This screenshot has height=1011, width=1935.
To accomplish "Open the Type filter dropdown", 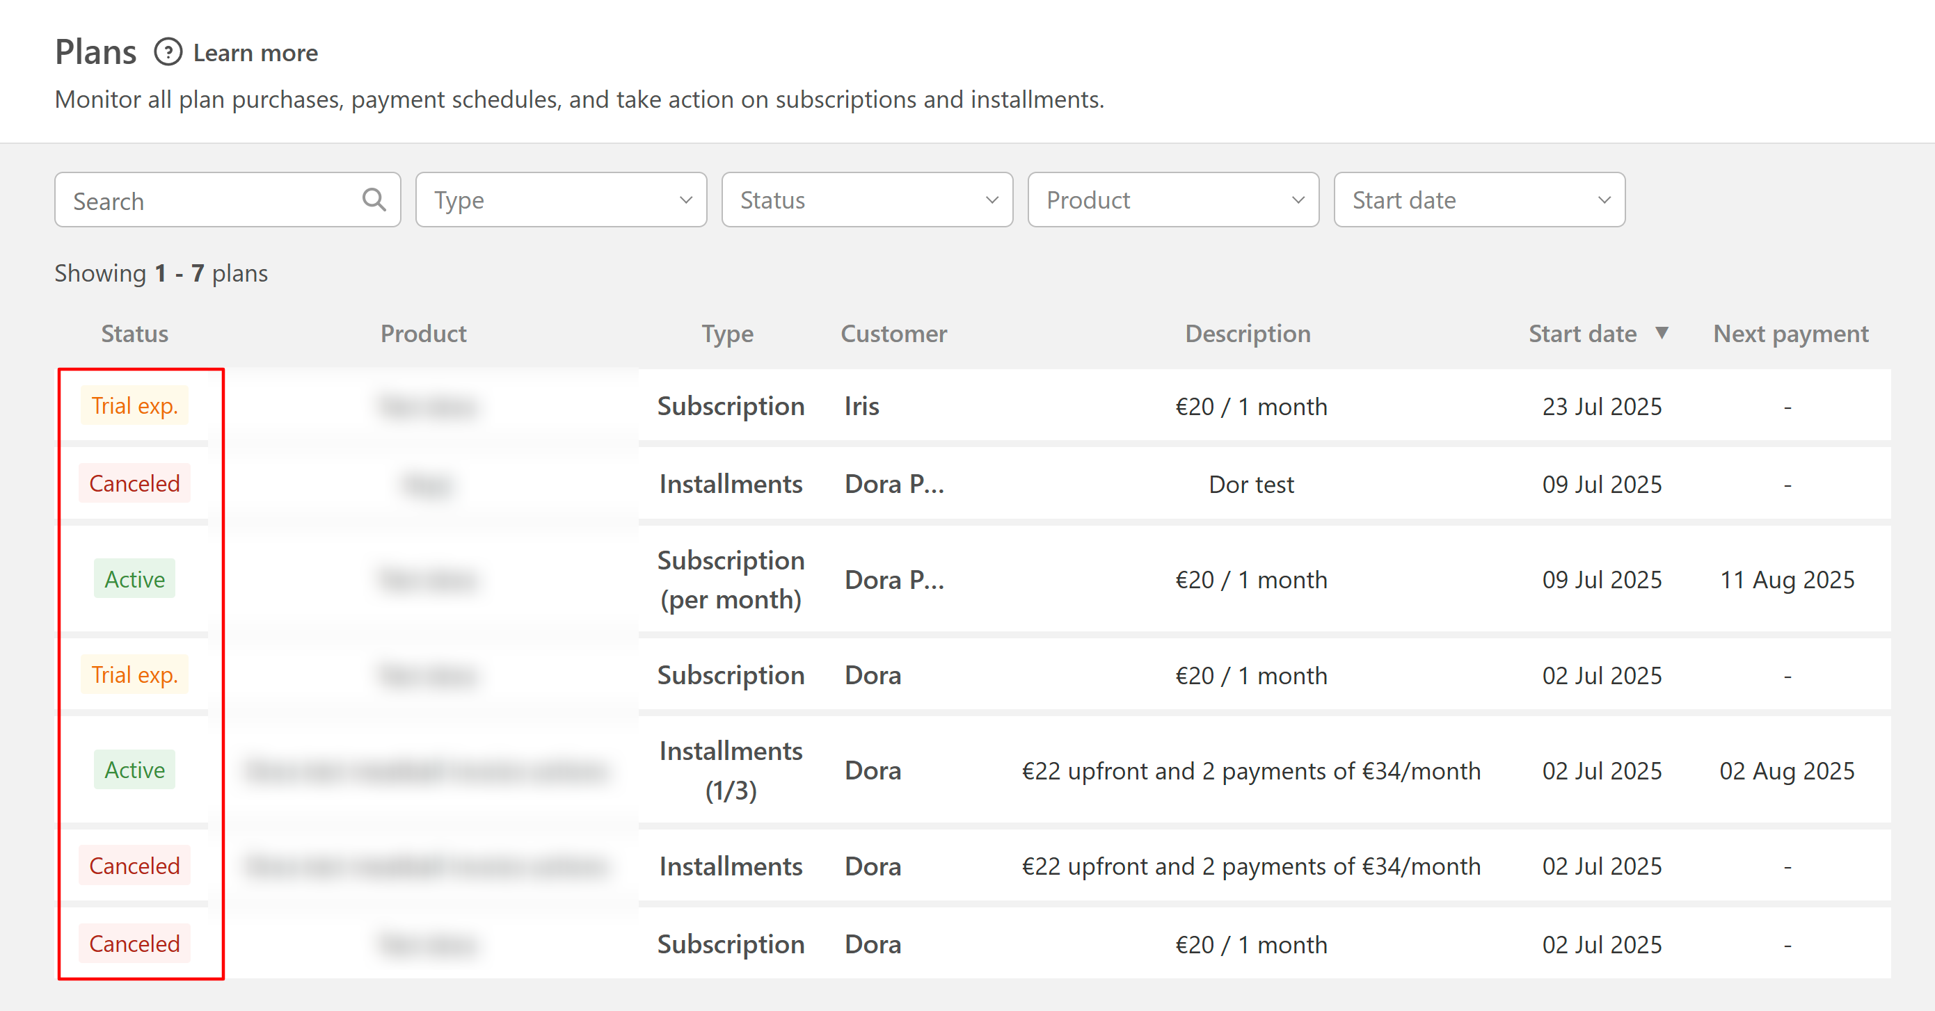I will pos(560,200).
